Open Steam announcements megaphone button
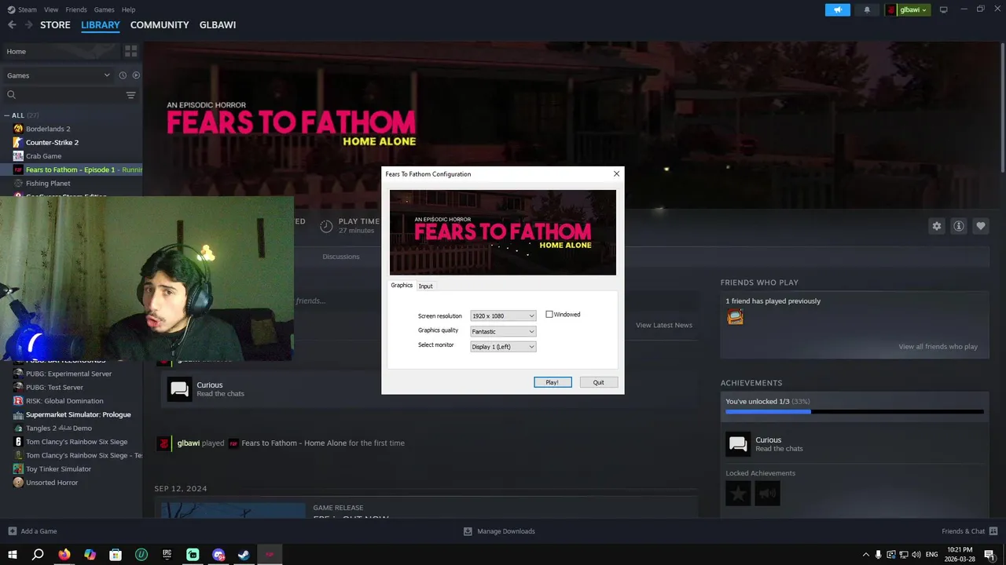Image resolution: width=1006 pixels, height=565 pixels. pyautogui.click(x=838, y=9)
